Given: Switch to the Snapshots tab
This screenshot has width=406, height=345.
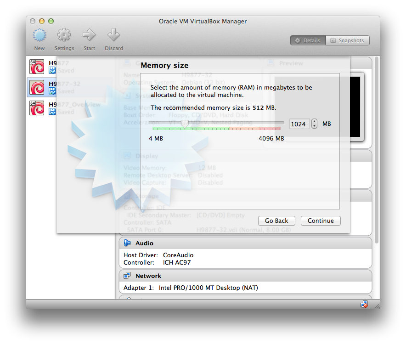Looking at the screenshot, I should [347, 40].
